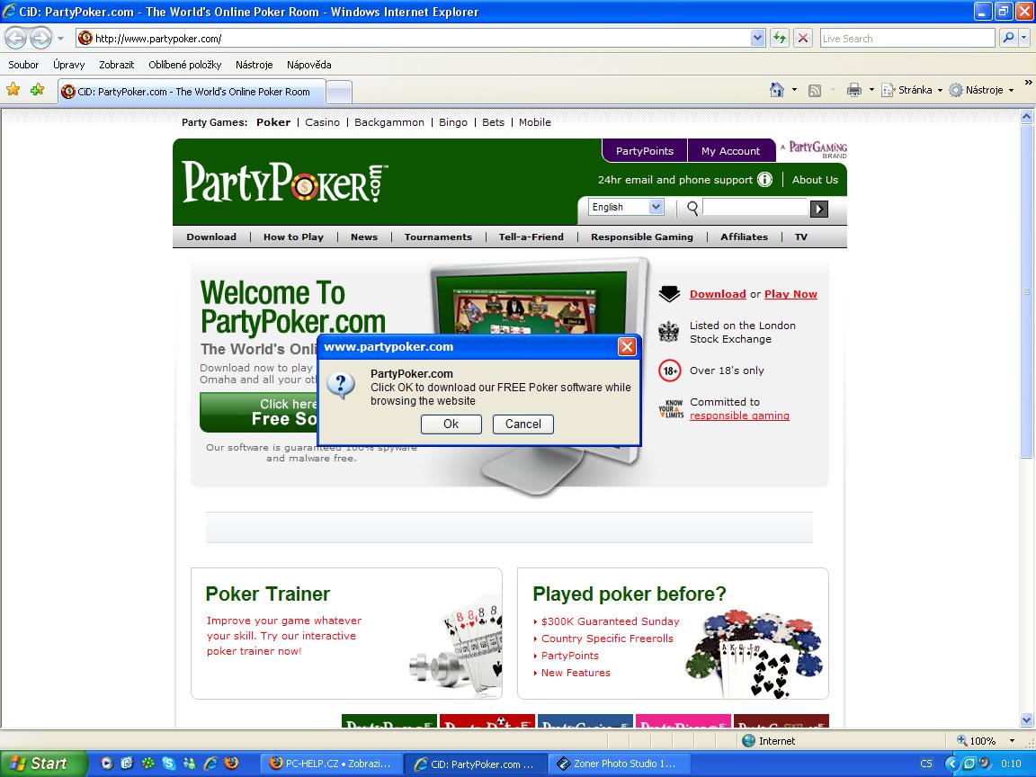Click the browser Back arrow button
1036x777 pixels.
coord(16,39)
